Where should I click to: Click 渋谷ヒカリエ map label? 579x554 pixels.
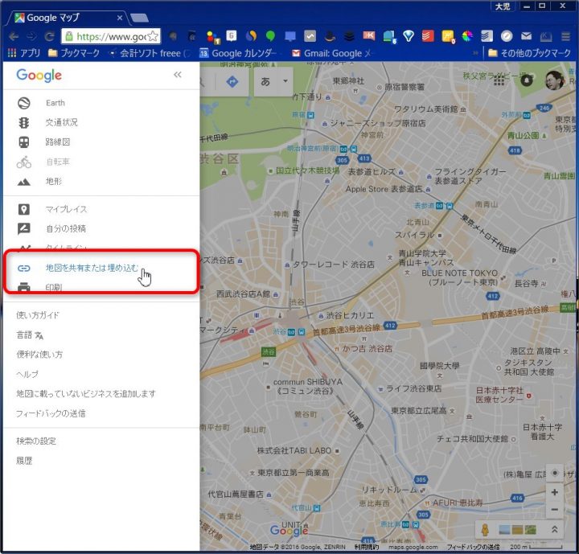point(350,315)
